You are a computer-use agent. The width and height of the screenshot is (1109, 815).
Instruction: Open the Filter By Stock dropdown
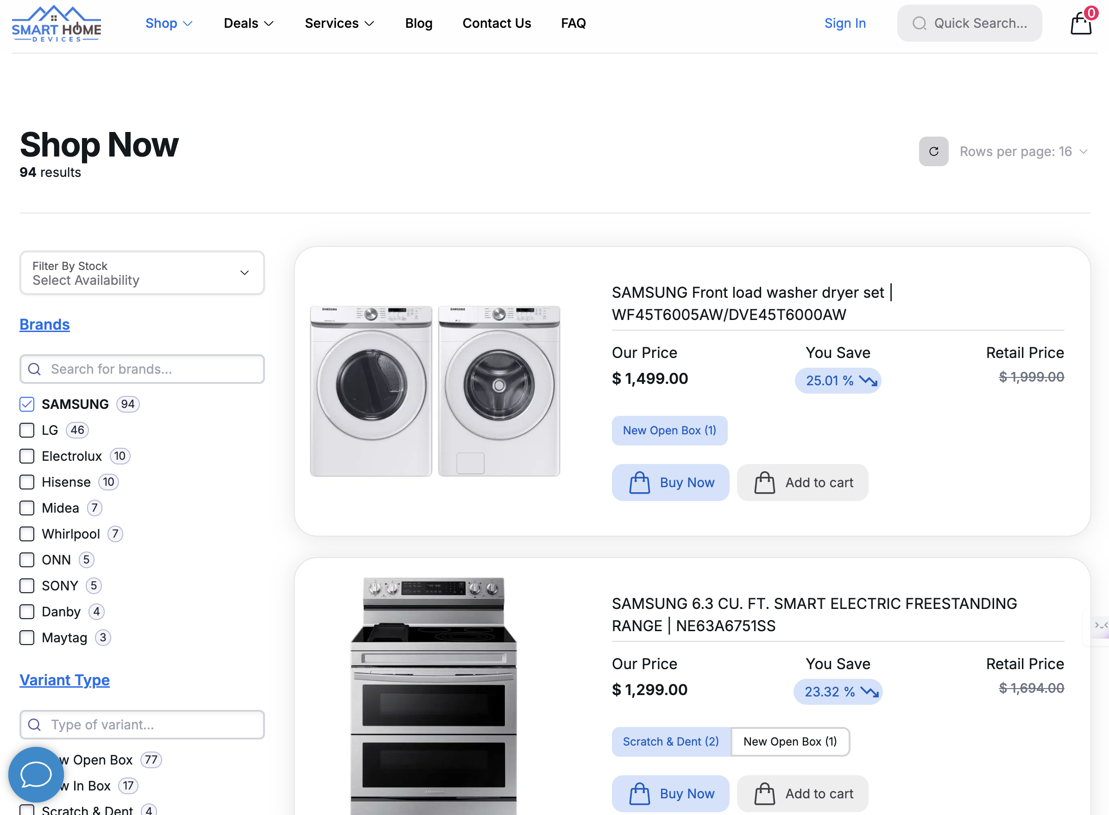click(x=142, y=273)
